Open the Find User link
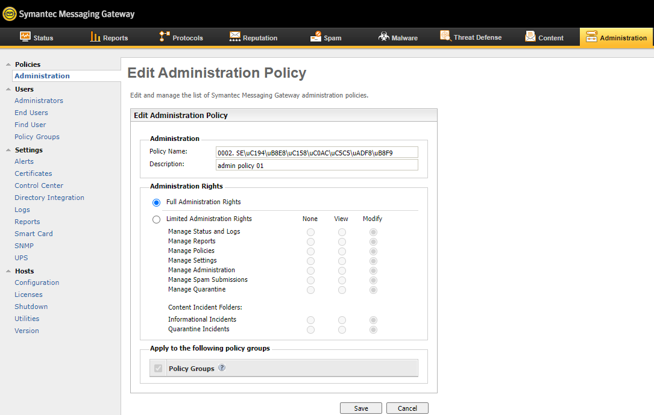 30,125
